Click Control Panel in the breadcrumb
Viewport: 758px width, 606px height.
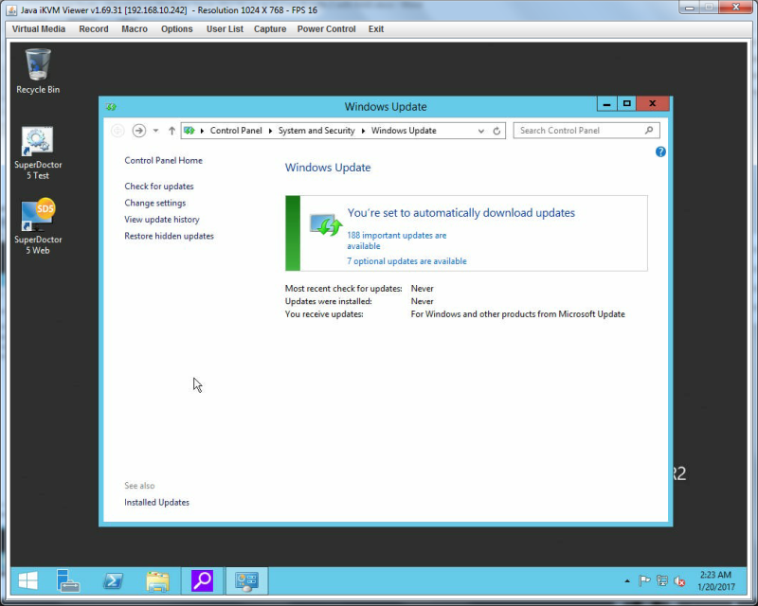click(x=236, y=131)
